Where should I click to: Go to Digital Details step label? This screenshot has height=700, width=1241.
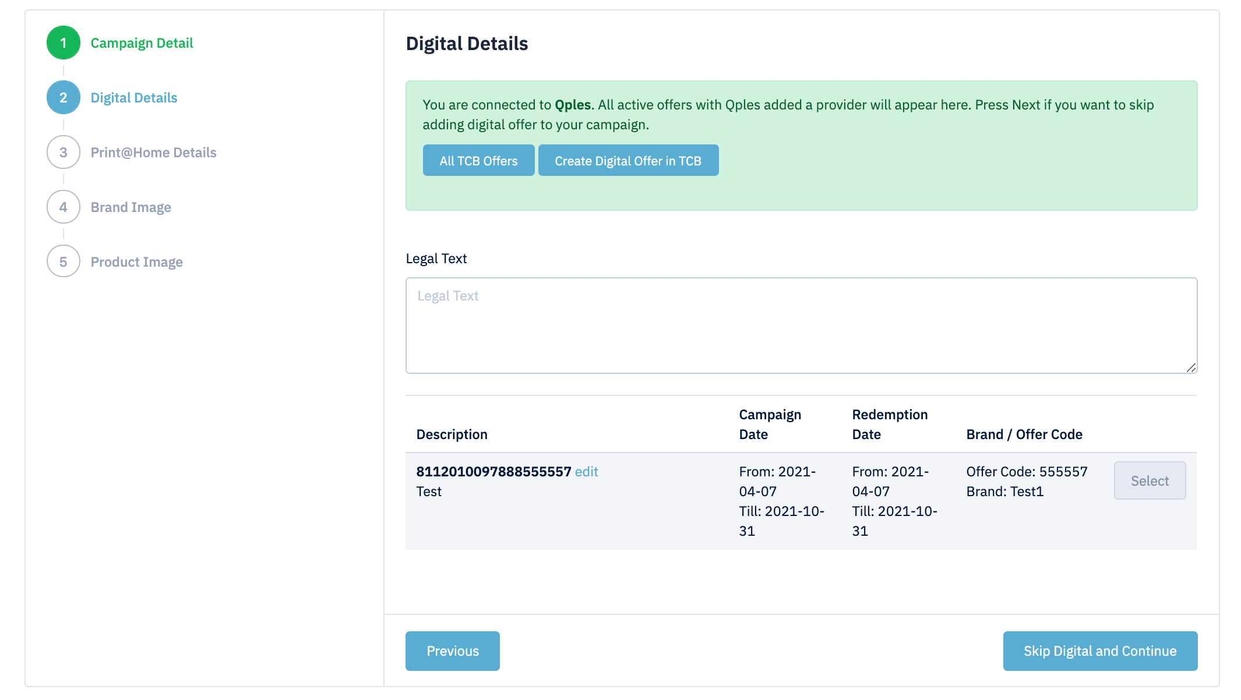point(133,98)
